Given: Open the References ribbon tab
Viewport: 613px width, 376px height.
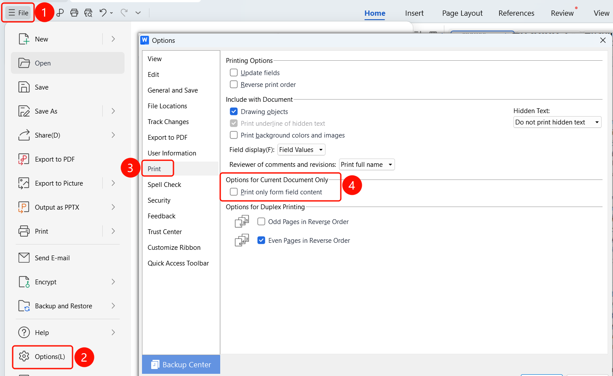Looking at the screenshot, I should (x=516, y=13).
